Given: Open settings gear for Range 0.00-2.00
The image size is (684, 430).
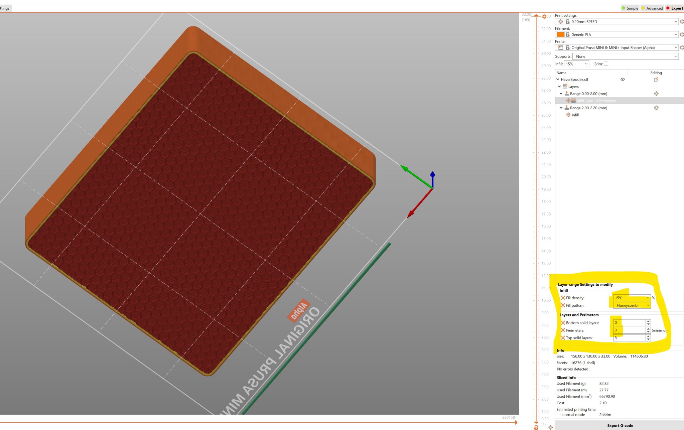Looking at the screenshot, I should [656, 94].
